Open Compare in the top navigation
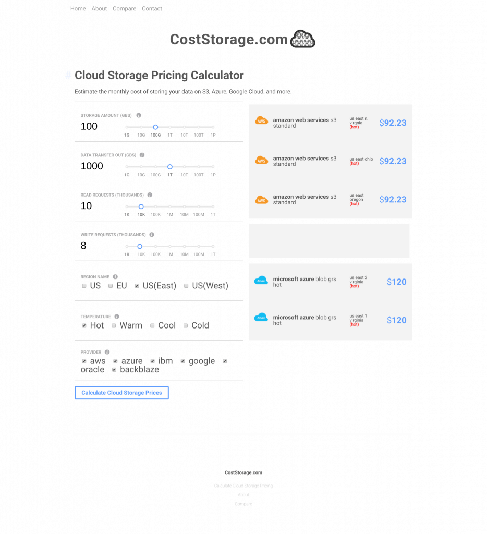487x534 pixels. click(124, 8)
